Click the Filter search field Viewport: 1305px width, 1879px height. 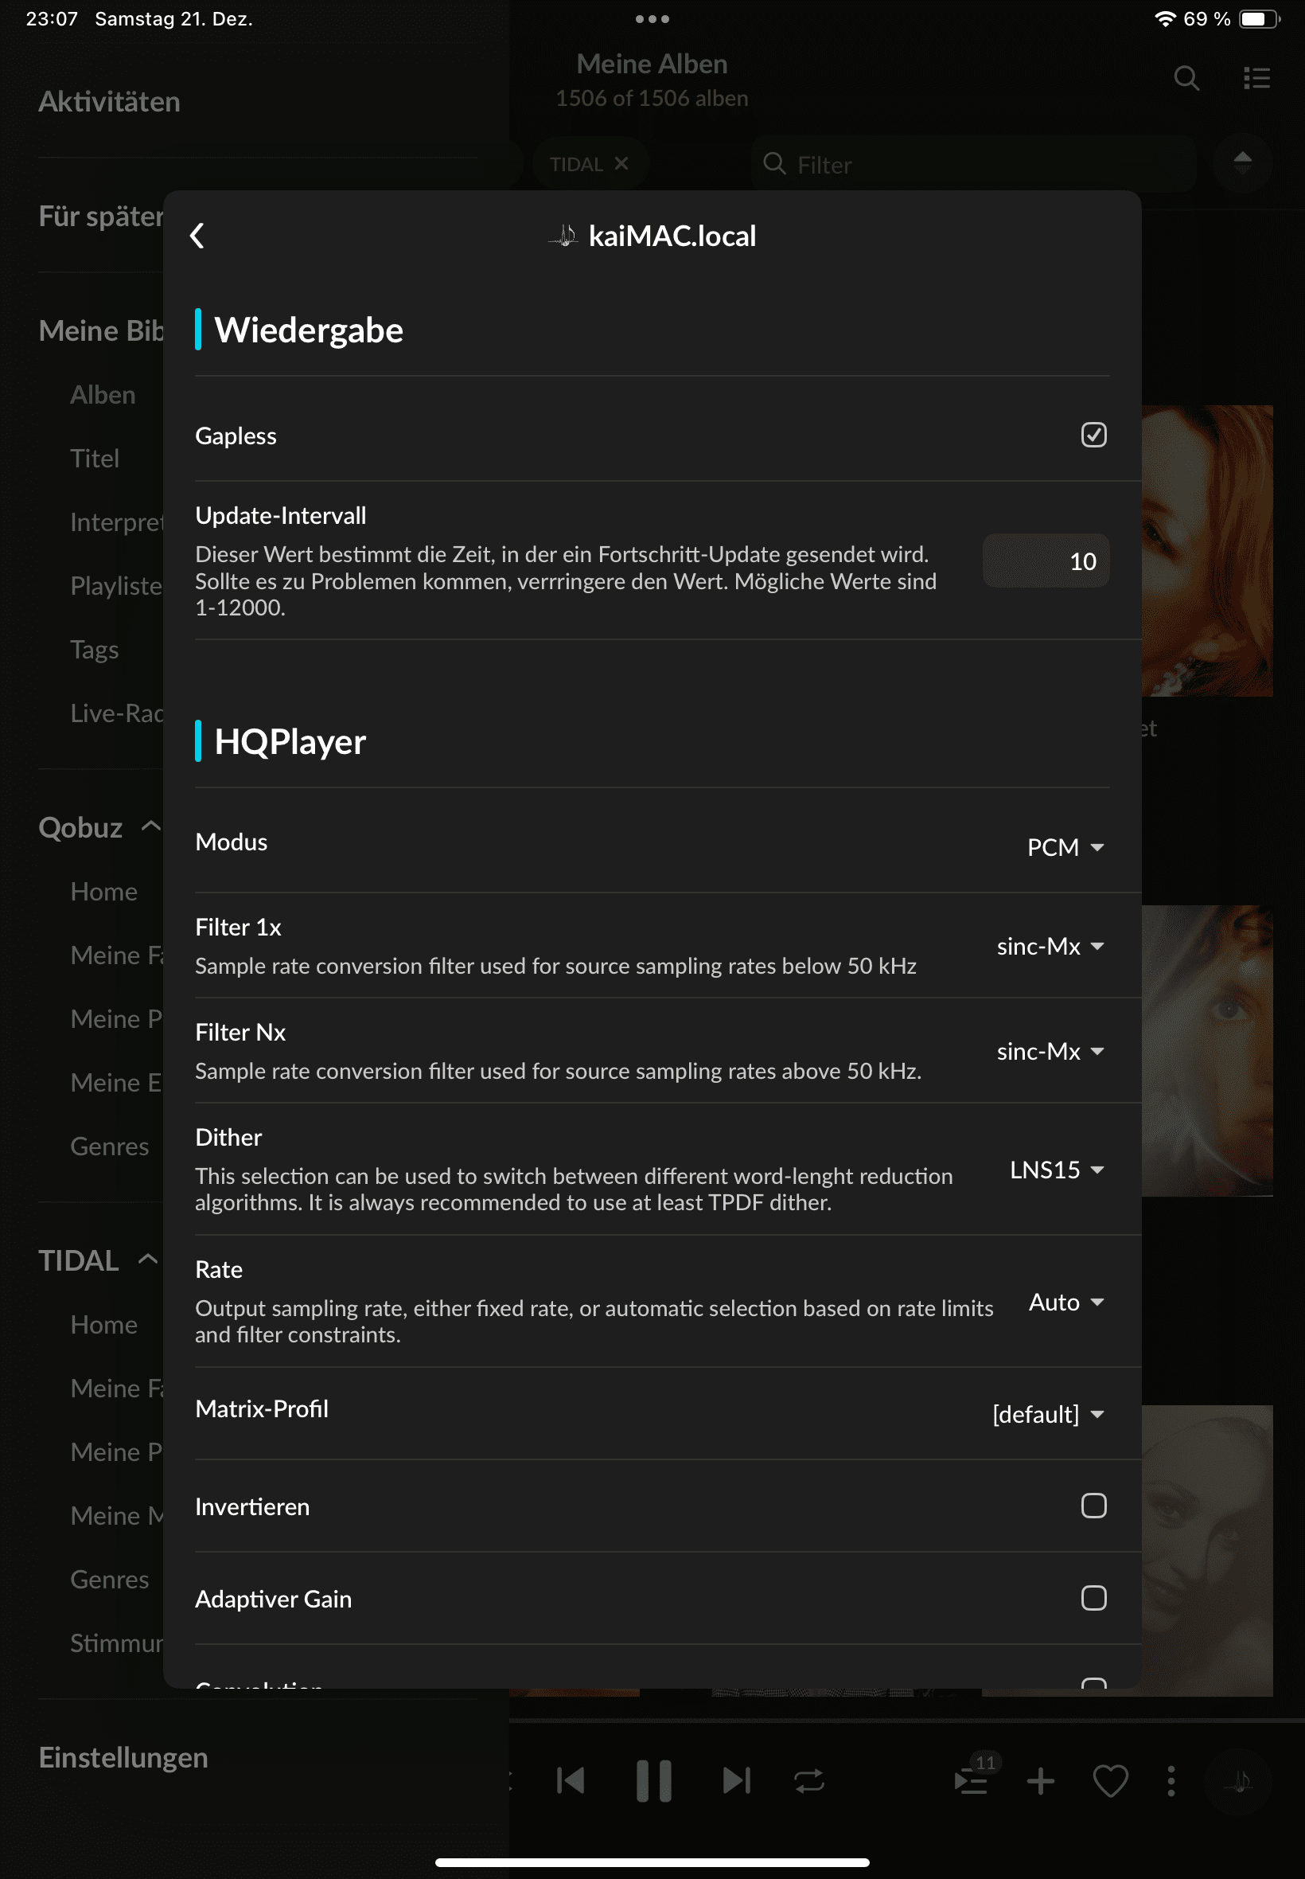pos(973,165)
